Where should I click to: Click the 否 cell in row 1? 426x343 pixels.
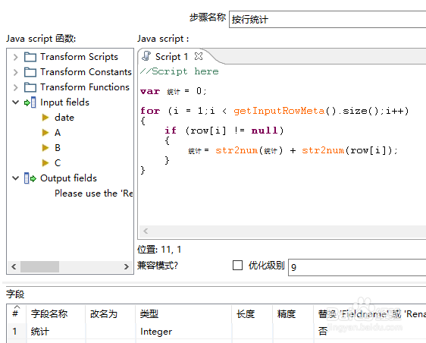323,332
